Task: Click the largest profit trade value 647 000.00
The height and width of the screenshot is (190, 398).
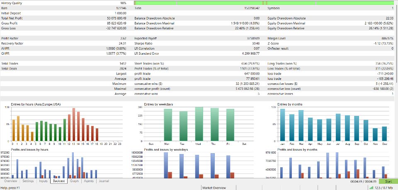Action: point(252,74)
